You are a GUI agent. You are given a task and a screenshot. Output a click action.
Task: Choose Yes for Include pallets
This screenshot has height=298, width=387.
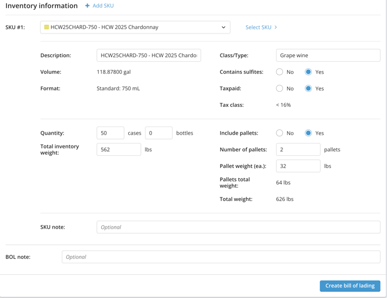(308, 133)
